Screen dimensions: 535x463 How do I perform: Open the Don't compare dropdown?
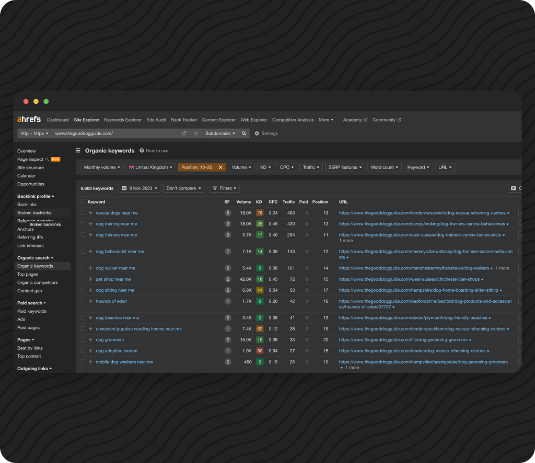point(183,188)
